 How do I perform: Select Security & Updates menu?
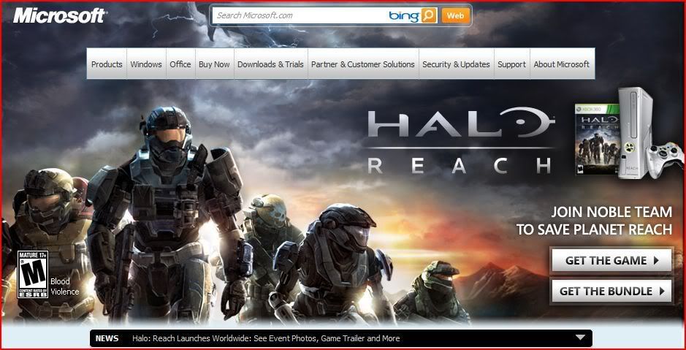pos(456,64)
